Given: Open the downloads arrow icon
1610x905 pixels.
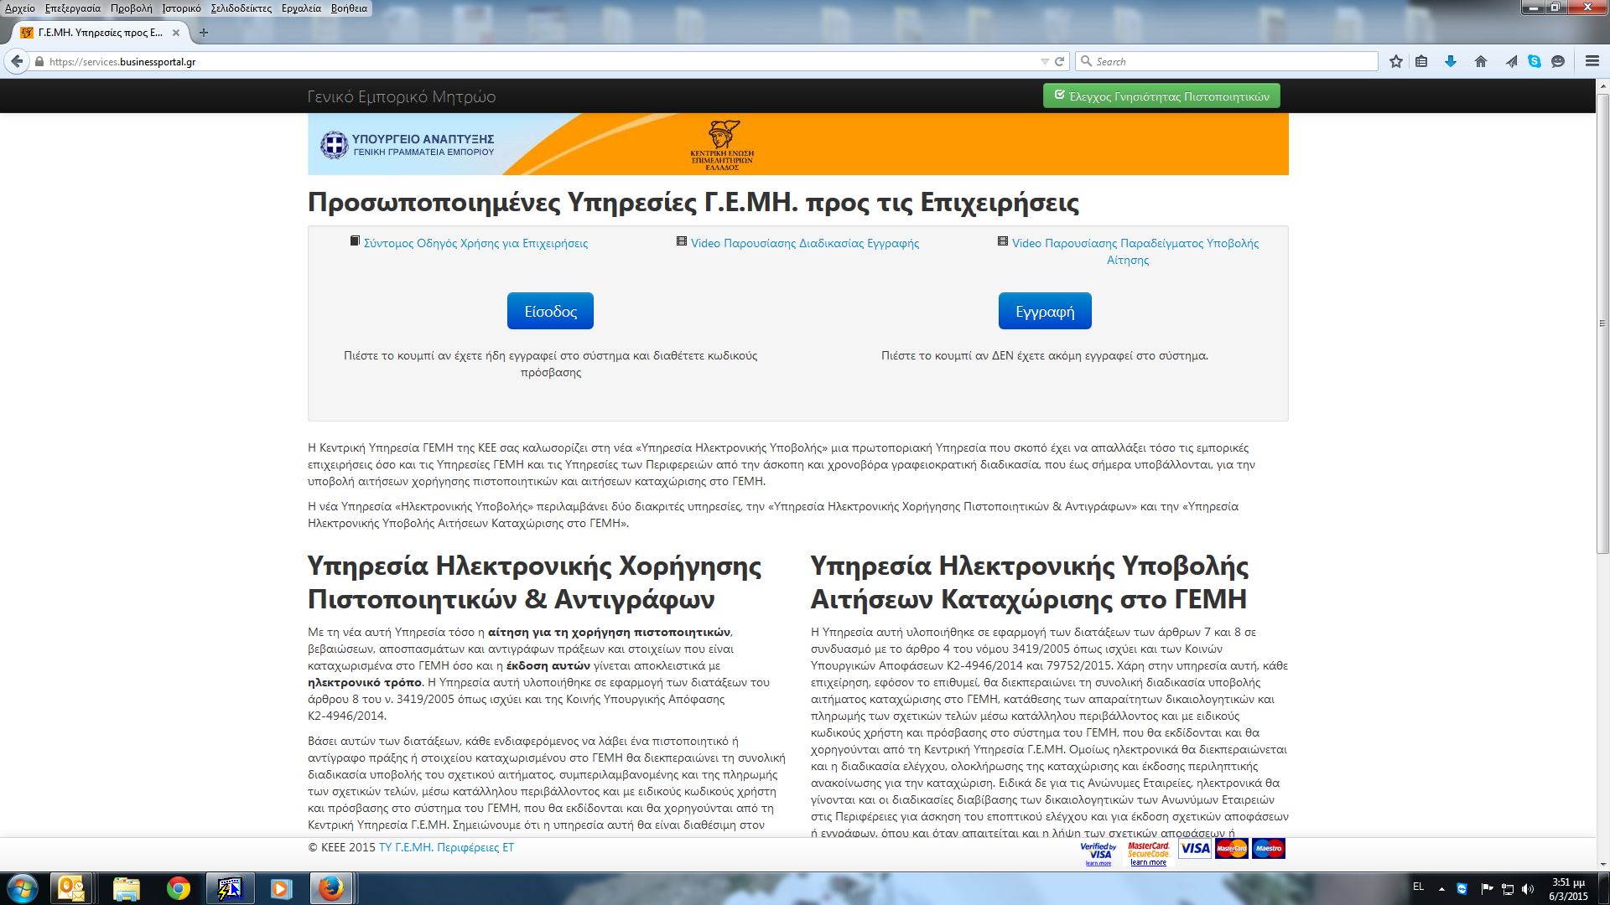Looking at the screenshot, I should [1451, 61].
